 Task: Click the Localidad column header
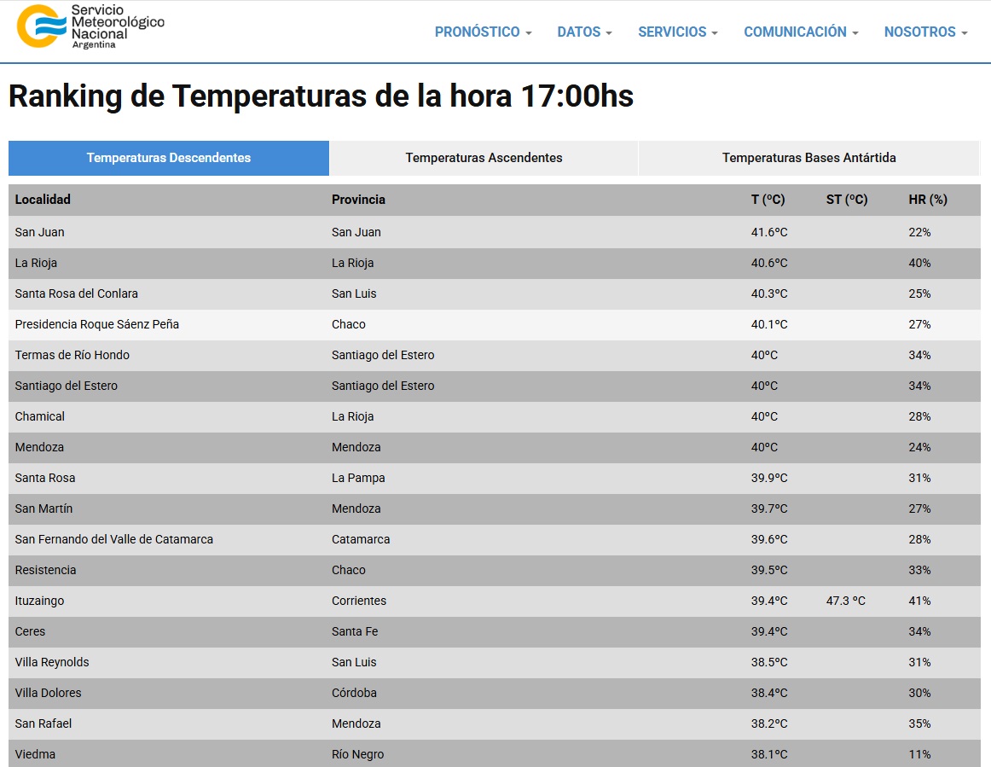[43, 200]
